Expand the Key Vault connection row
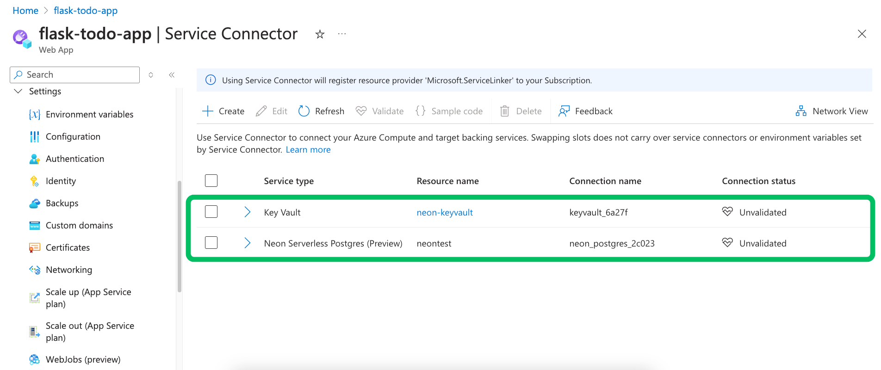Image resolution: width=881 pixels, height=370 pixels. [247, 212]
